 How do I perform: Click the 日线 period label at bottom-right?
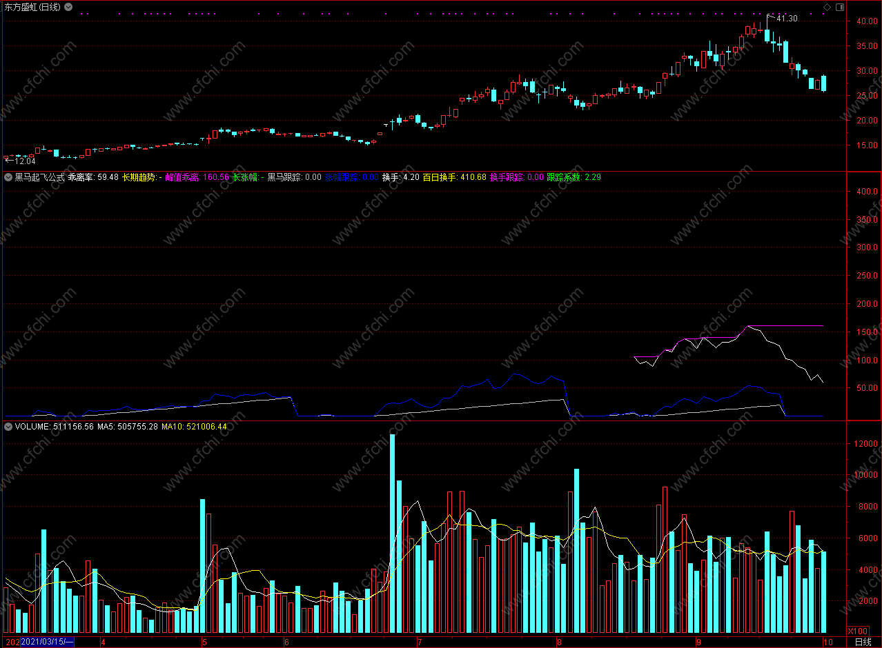(863, 642)
